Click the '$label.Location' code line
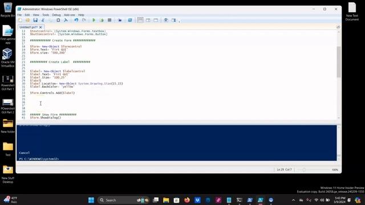The image size is (365, 205). point(76,84)
